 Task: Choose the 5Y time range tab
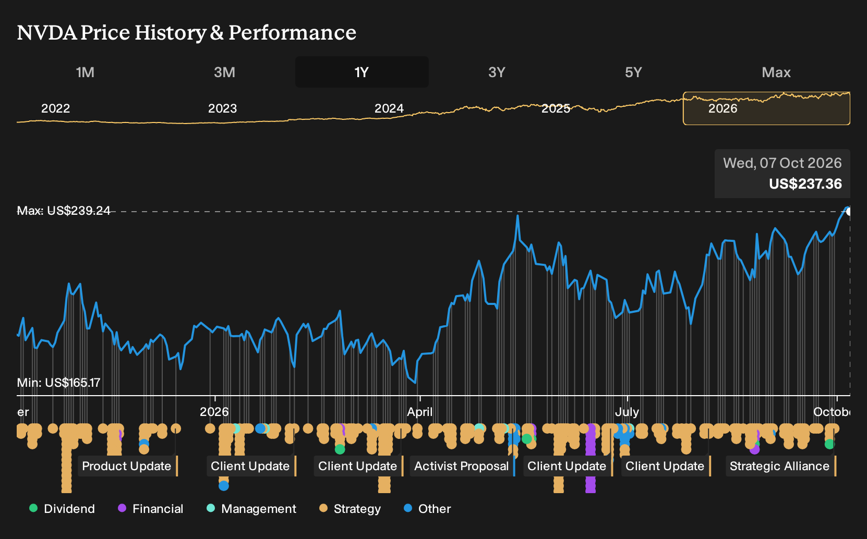pos(633,72)
